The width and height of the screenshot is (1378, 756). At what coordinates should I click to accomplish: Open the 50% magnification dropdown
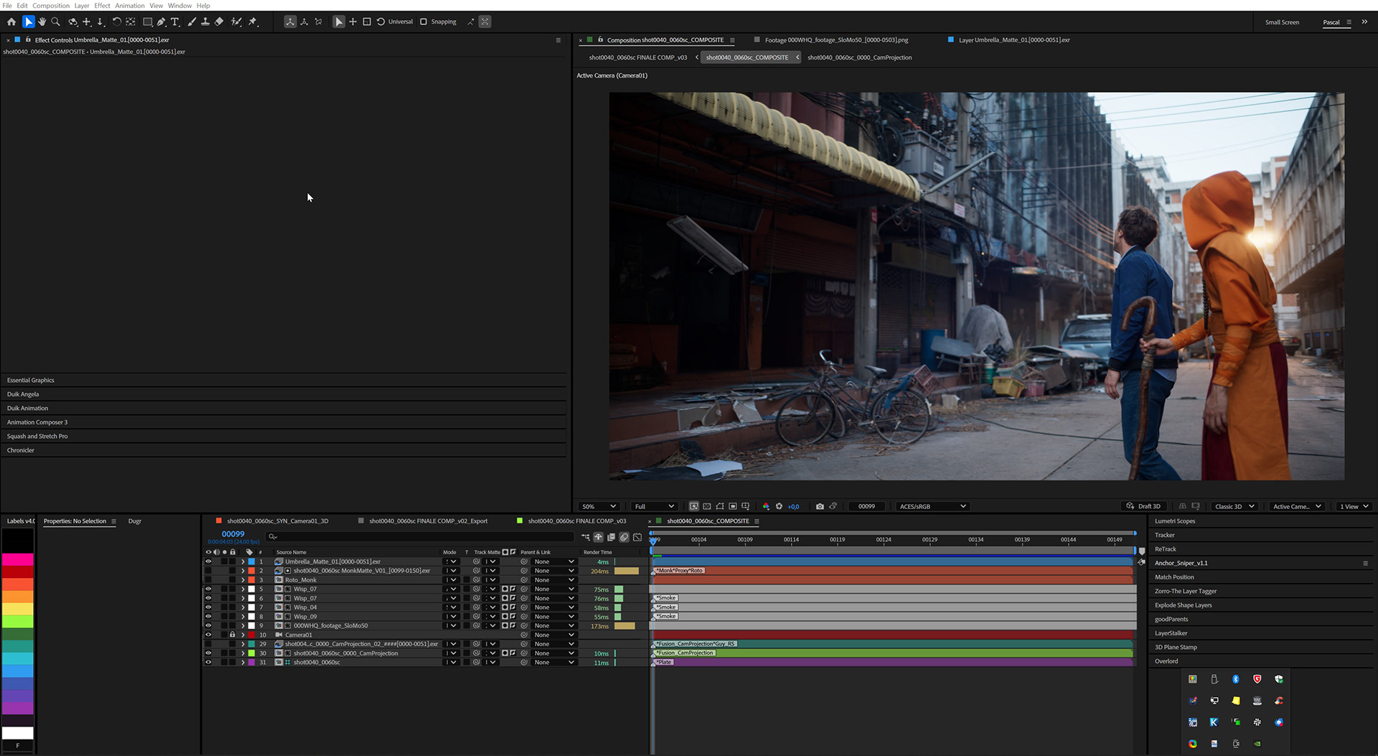(x=599, y=506)
